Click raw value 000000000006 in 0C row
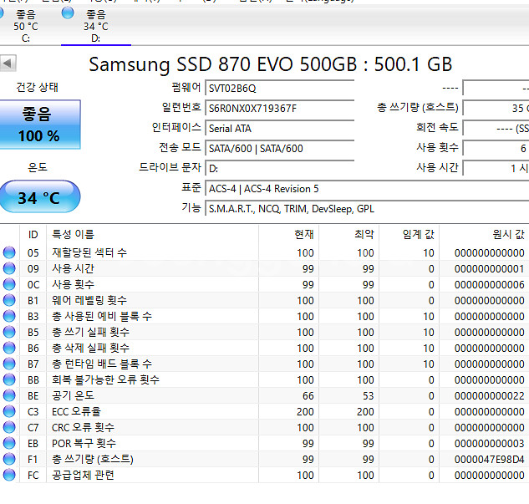Viewport: 529px width, 504px height. [489, 285]
